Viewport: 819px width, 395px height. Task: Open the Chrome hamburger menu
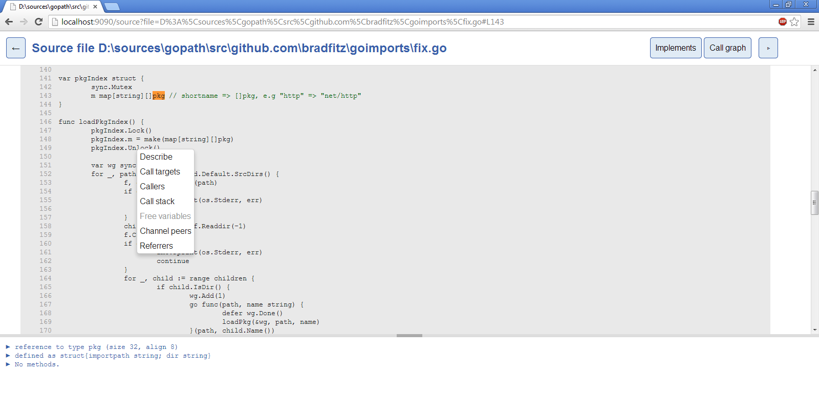click(811, 21)
